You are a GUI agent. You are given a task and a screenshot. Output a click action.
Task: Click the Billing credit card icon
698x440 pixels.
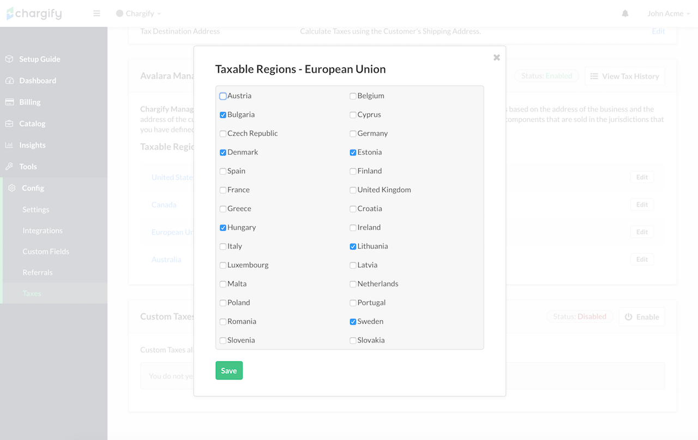(9, 102)
